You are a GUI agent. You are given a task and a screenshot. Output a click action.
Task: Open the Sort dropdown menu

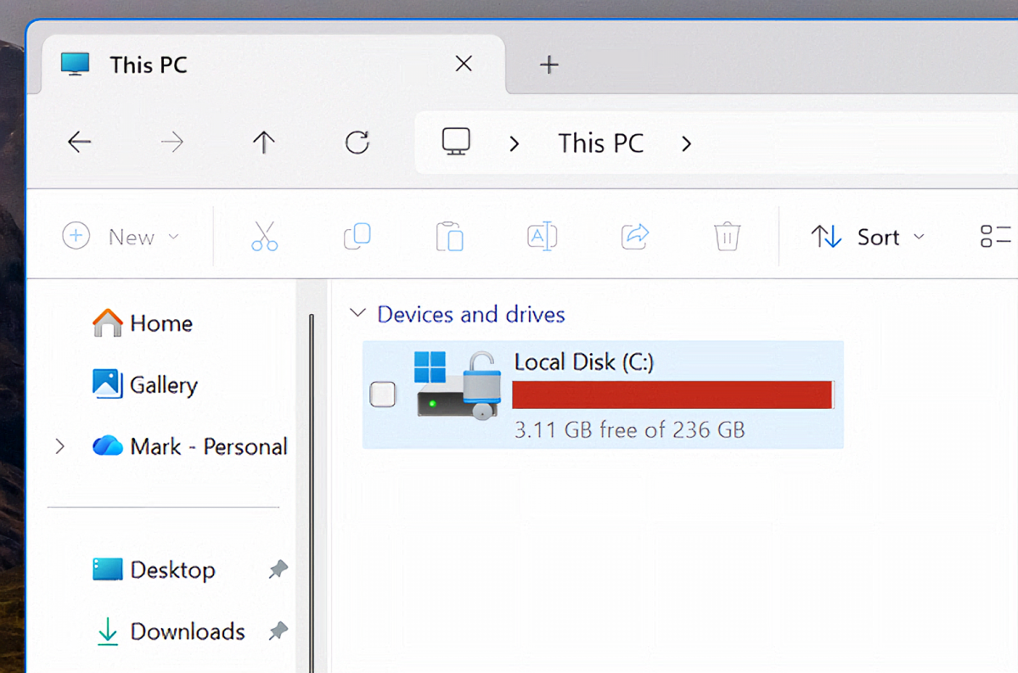click(x=868, y=236)
